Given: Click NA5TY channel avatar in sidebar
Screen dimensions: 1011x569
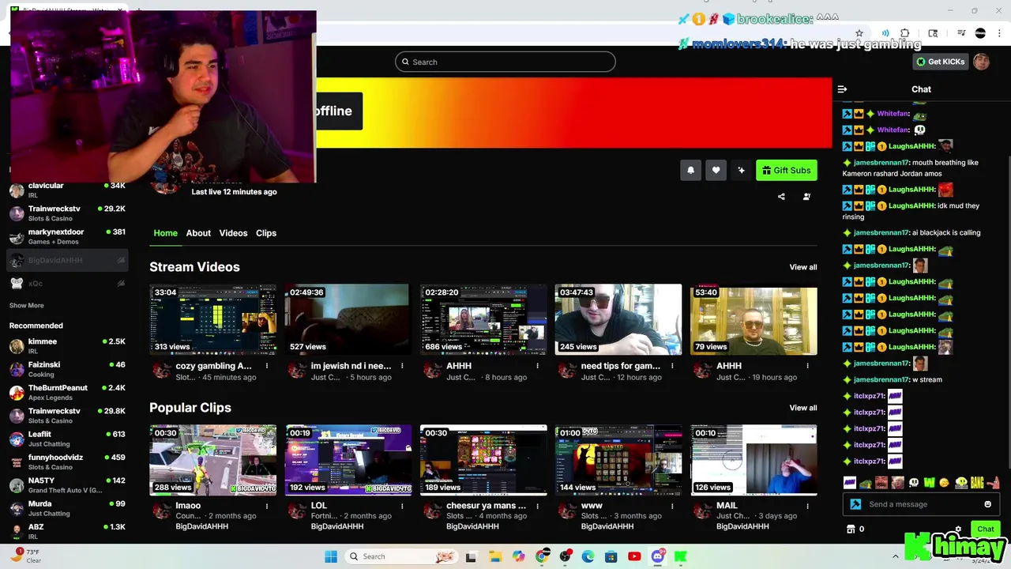Looking at the screenshot, I should pyautogui.click(x=17, y=485).
